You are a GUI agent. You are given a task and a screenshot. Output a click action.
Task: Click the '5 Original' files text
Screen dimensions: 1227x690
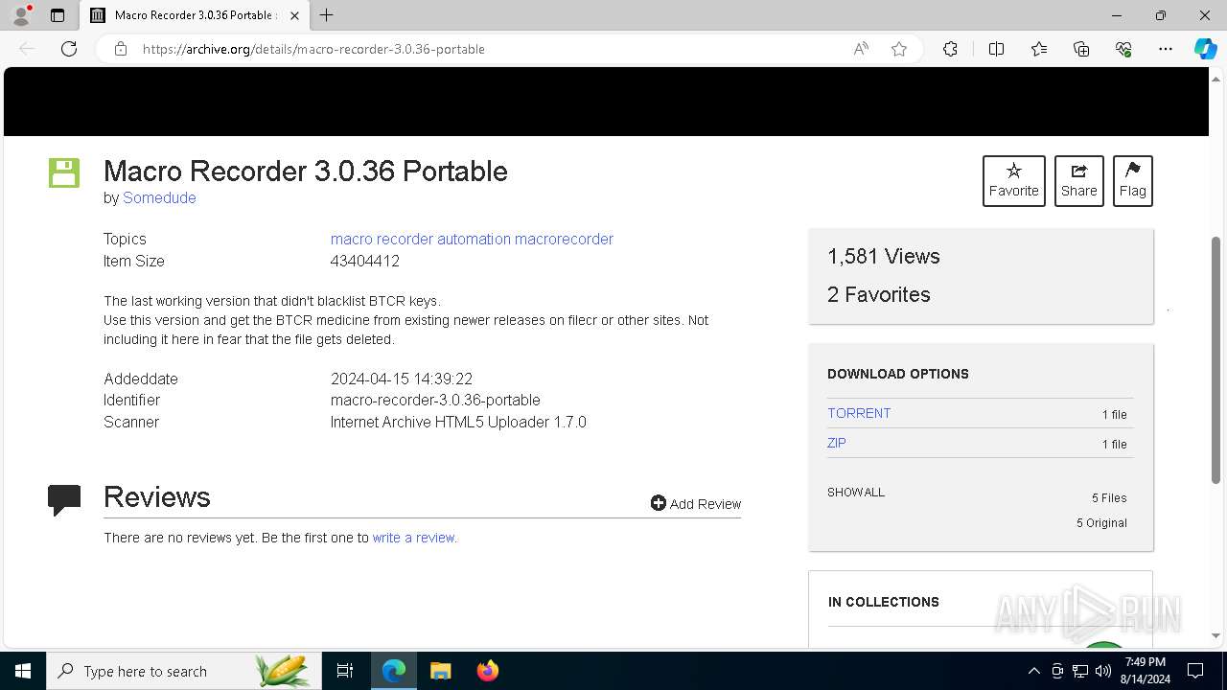tap(1101, 522)
